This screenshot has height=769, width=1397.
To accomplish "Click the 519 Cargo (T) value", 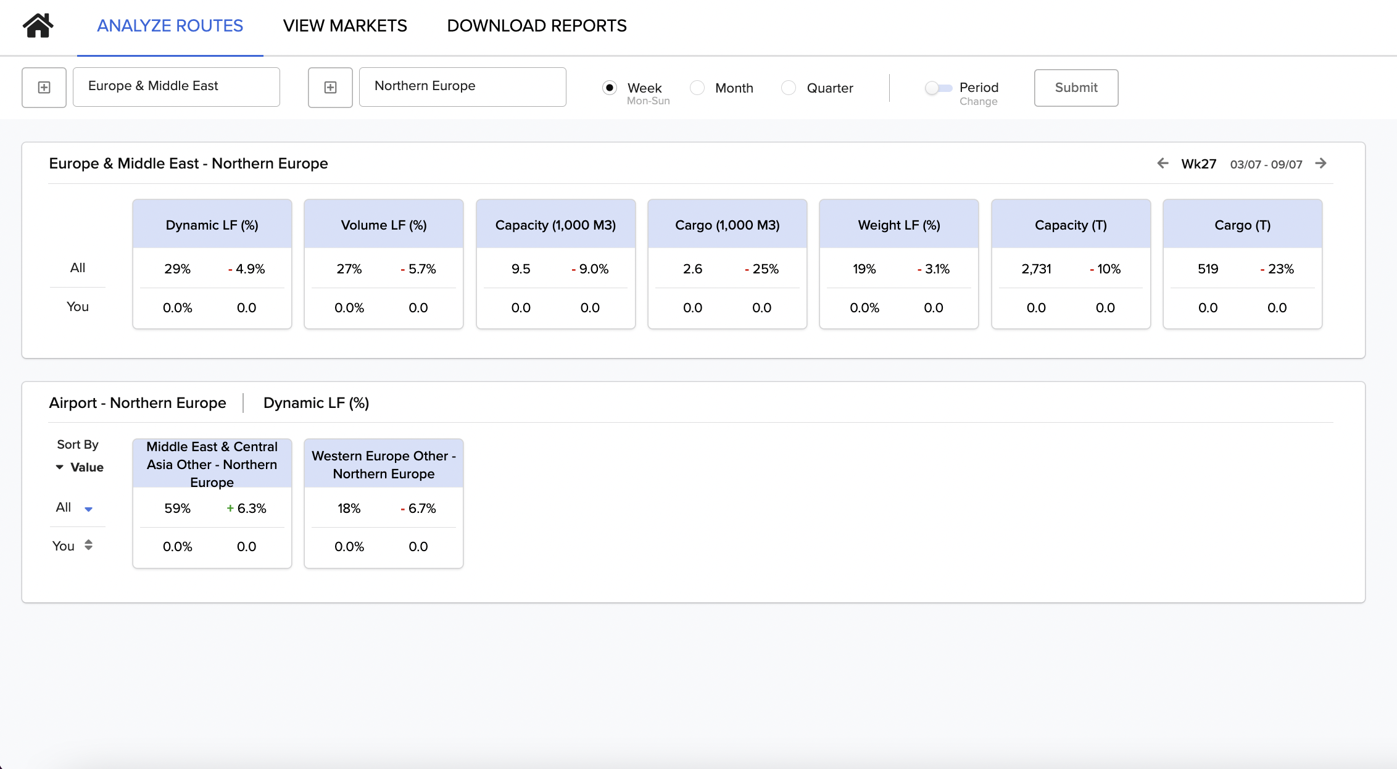I will [1208, 269].
